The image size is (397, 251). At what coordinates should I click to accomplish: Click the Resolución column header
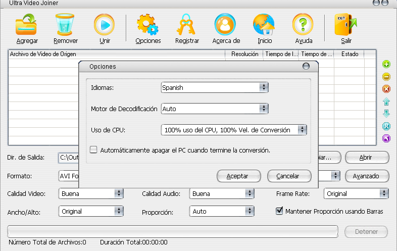[244, 54]
